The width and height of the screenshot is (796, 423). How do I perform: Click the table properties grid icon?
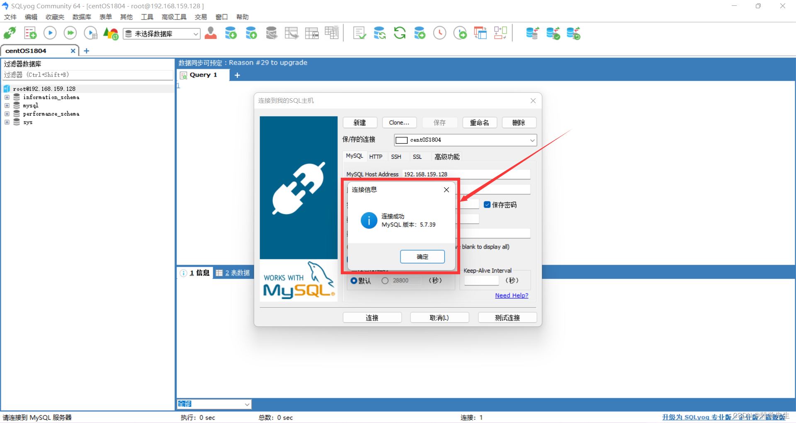(x=312, y=33)
